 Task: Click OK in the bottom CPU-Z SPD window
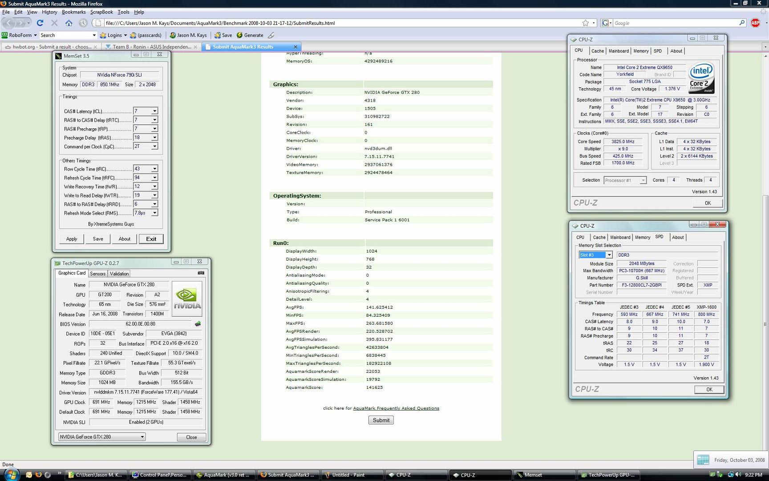point(709,389)
